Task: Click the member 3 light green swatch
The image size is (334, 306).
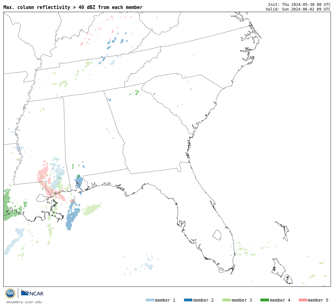Action: [226, 300]
